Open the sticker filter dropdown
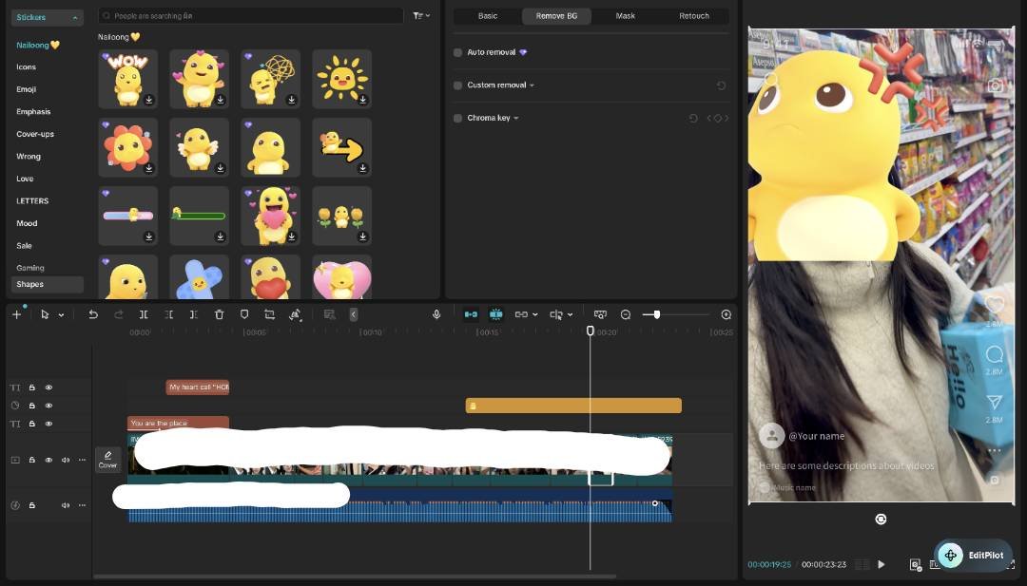This screenshot has height=586, width=1027. click(x=421, y=16)
